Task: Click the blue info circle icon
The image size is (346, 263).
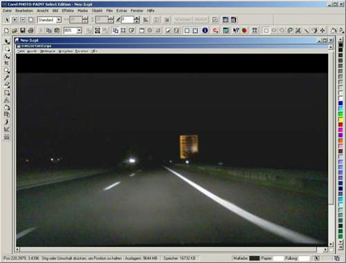Action: 205,30
